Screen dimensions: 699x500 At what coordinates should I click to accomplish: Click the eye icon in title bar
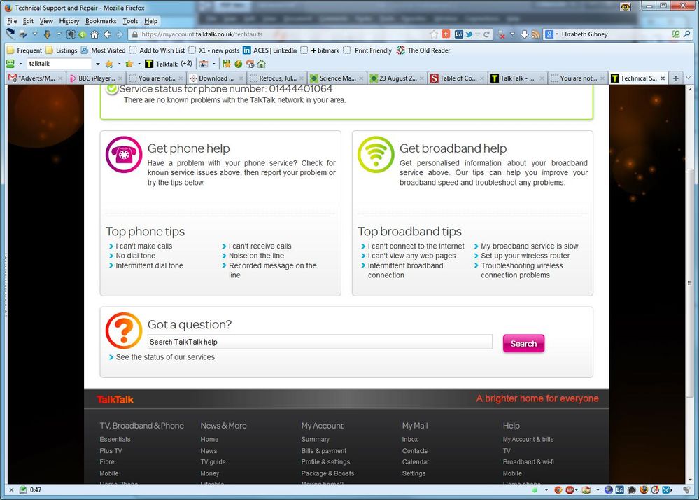click(x=626, y=7)
